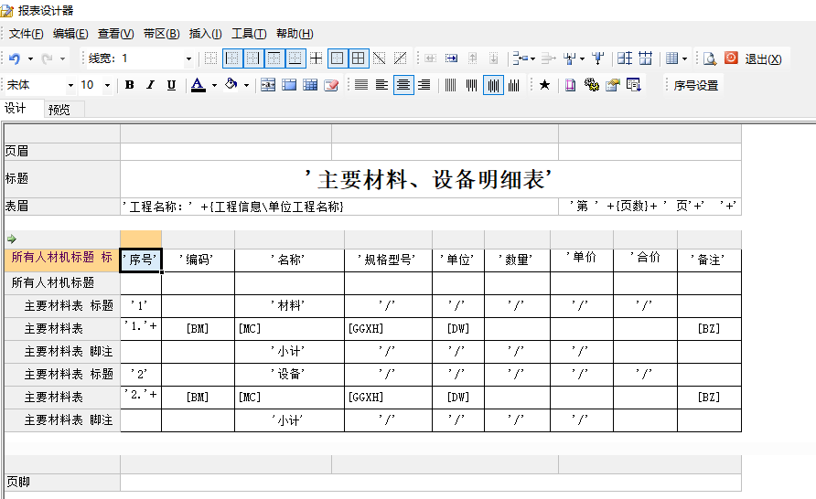Toggle italic formatting
The height and width of the screenshot is (499, 816).
coord(150,85)
